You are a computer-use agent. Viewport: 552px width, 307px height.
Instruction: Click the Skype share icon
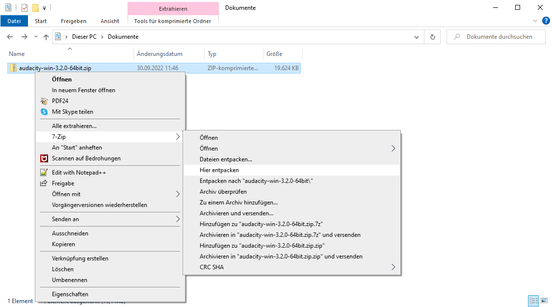click(44, 112)
